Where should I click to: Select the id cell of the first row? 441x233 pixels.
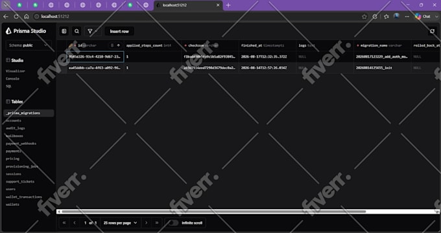95,56
